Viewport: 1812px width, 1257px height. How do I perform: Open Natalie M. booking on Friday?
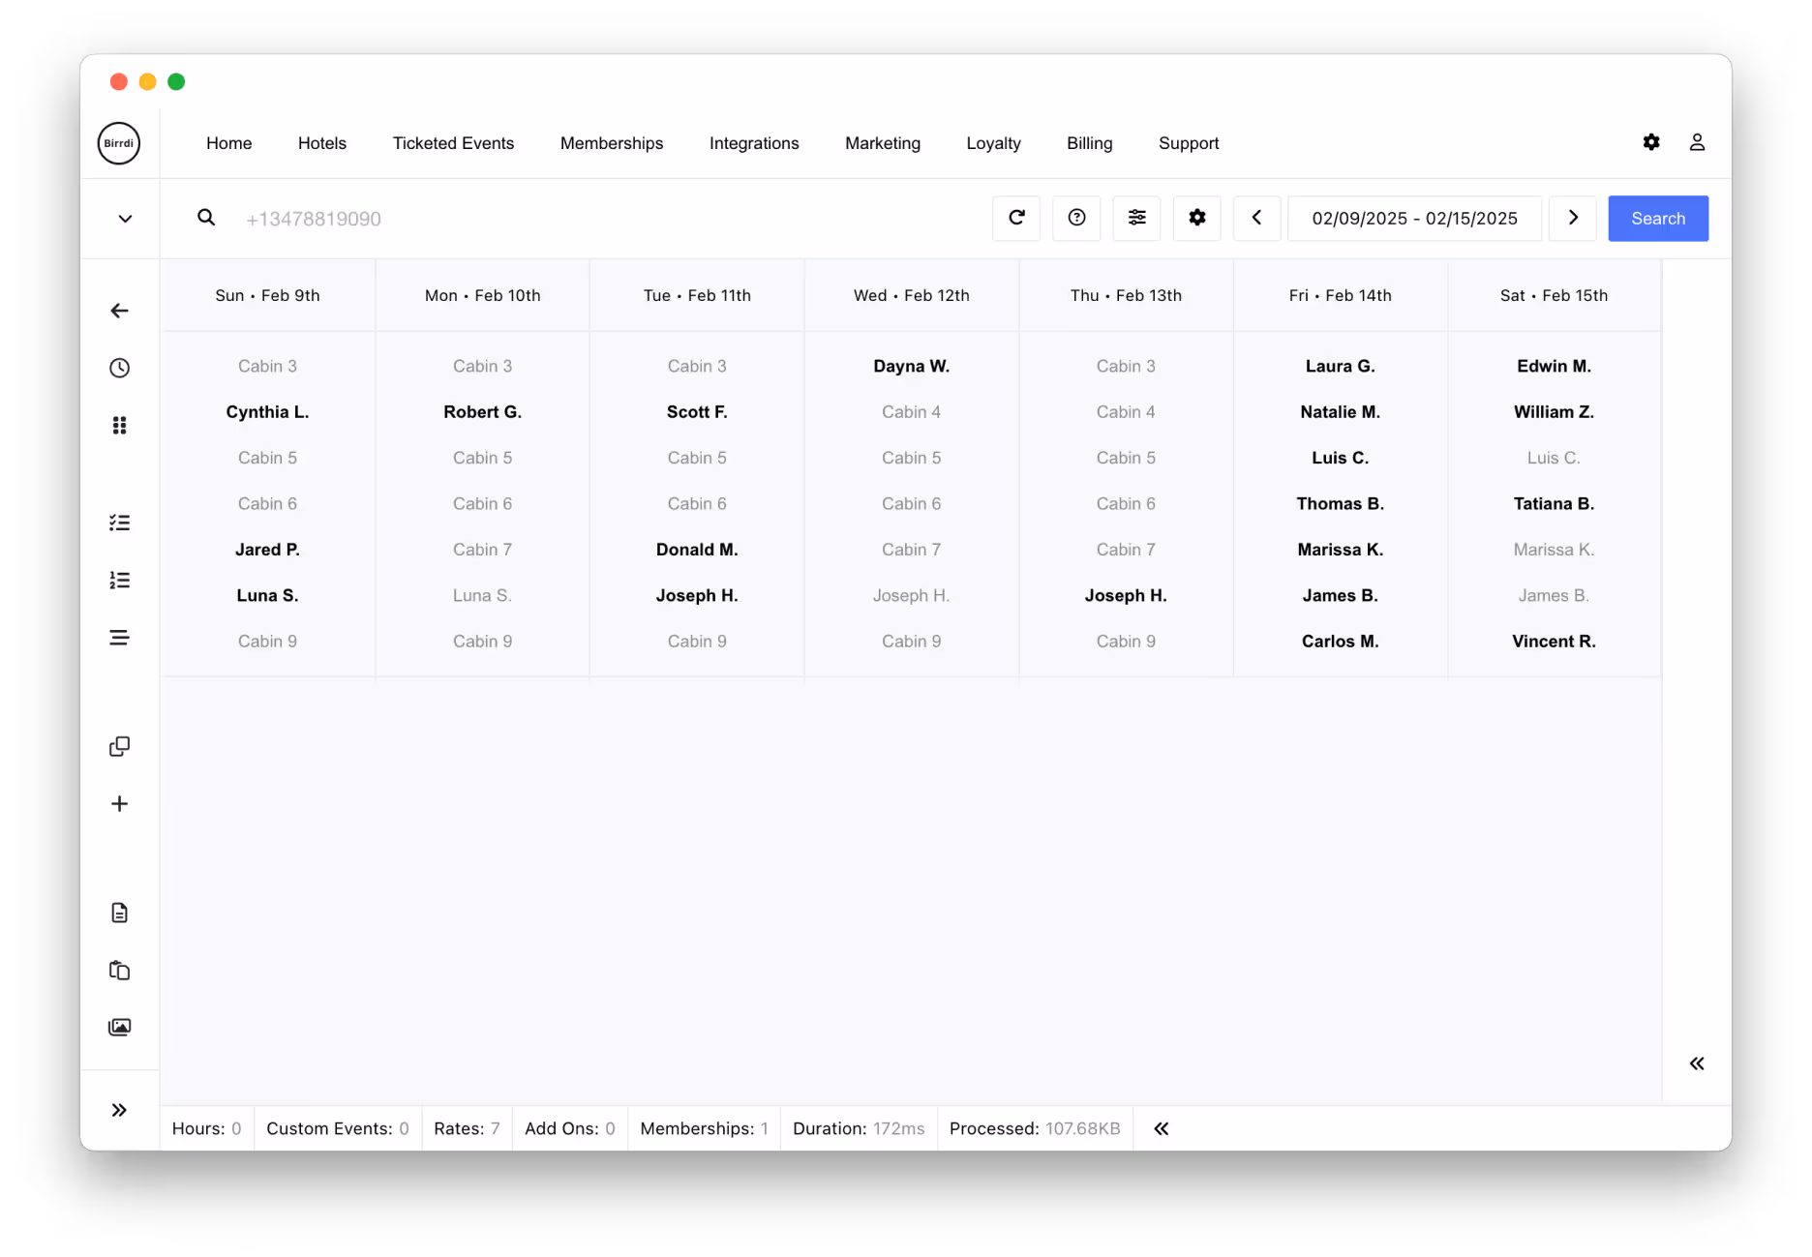(1340, 411)
